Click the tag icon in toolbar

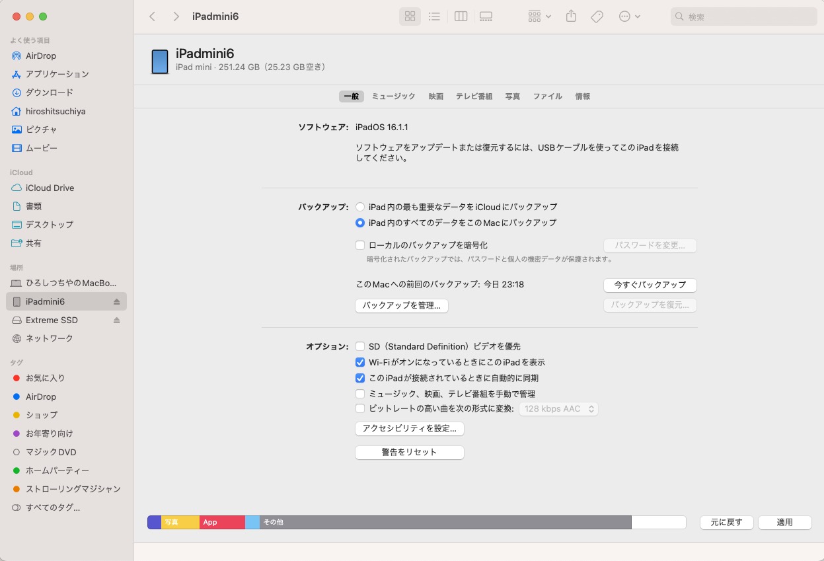click(597, 17)
